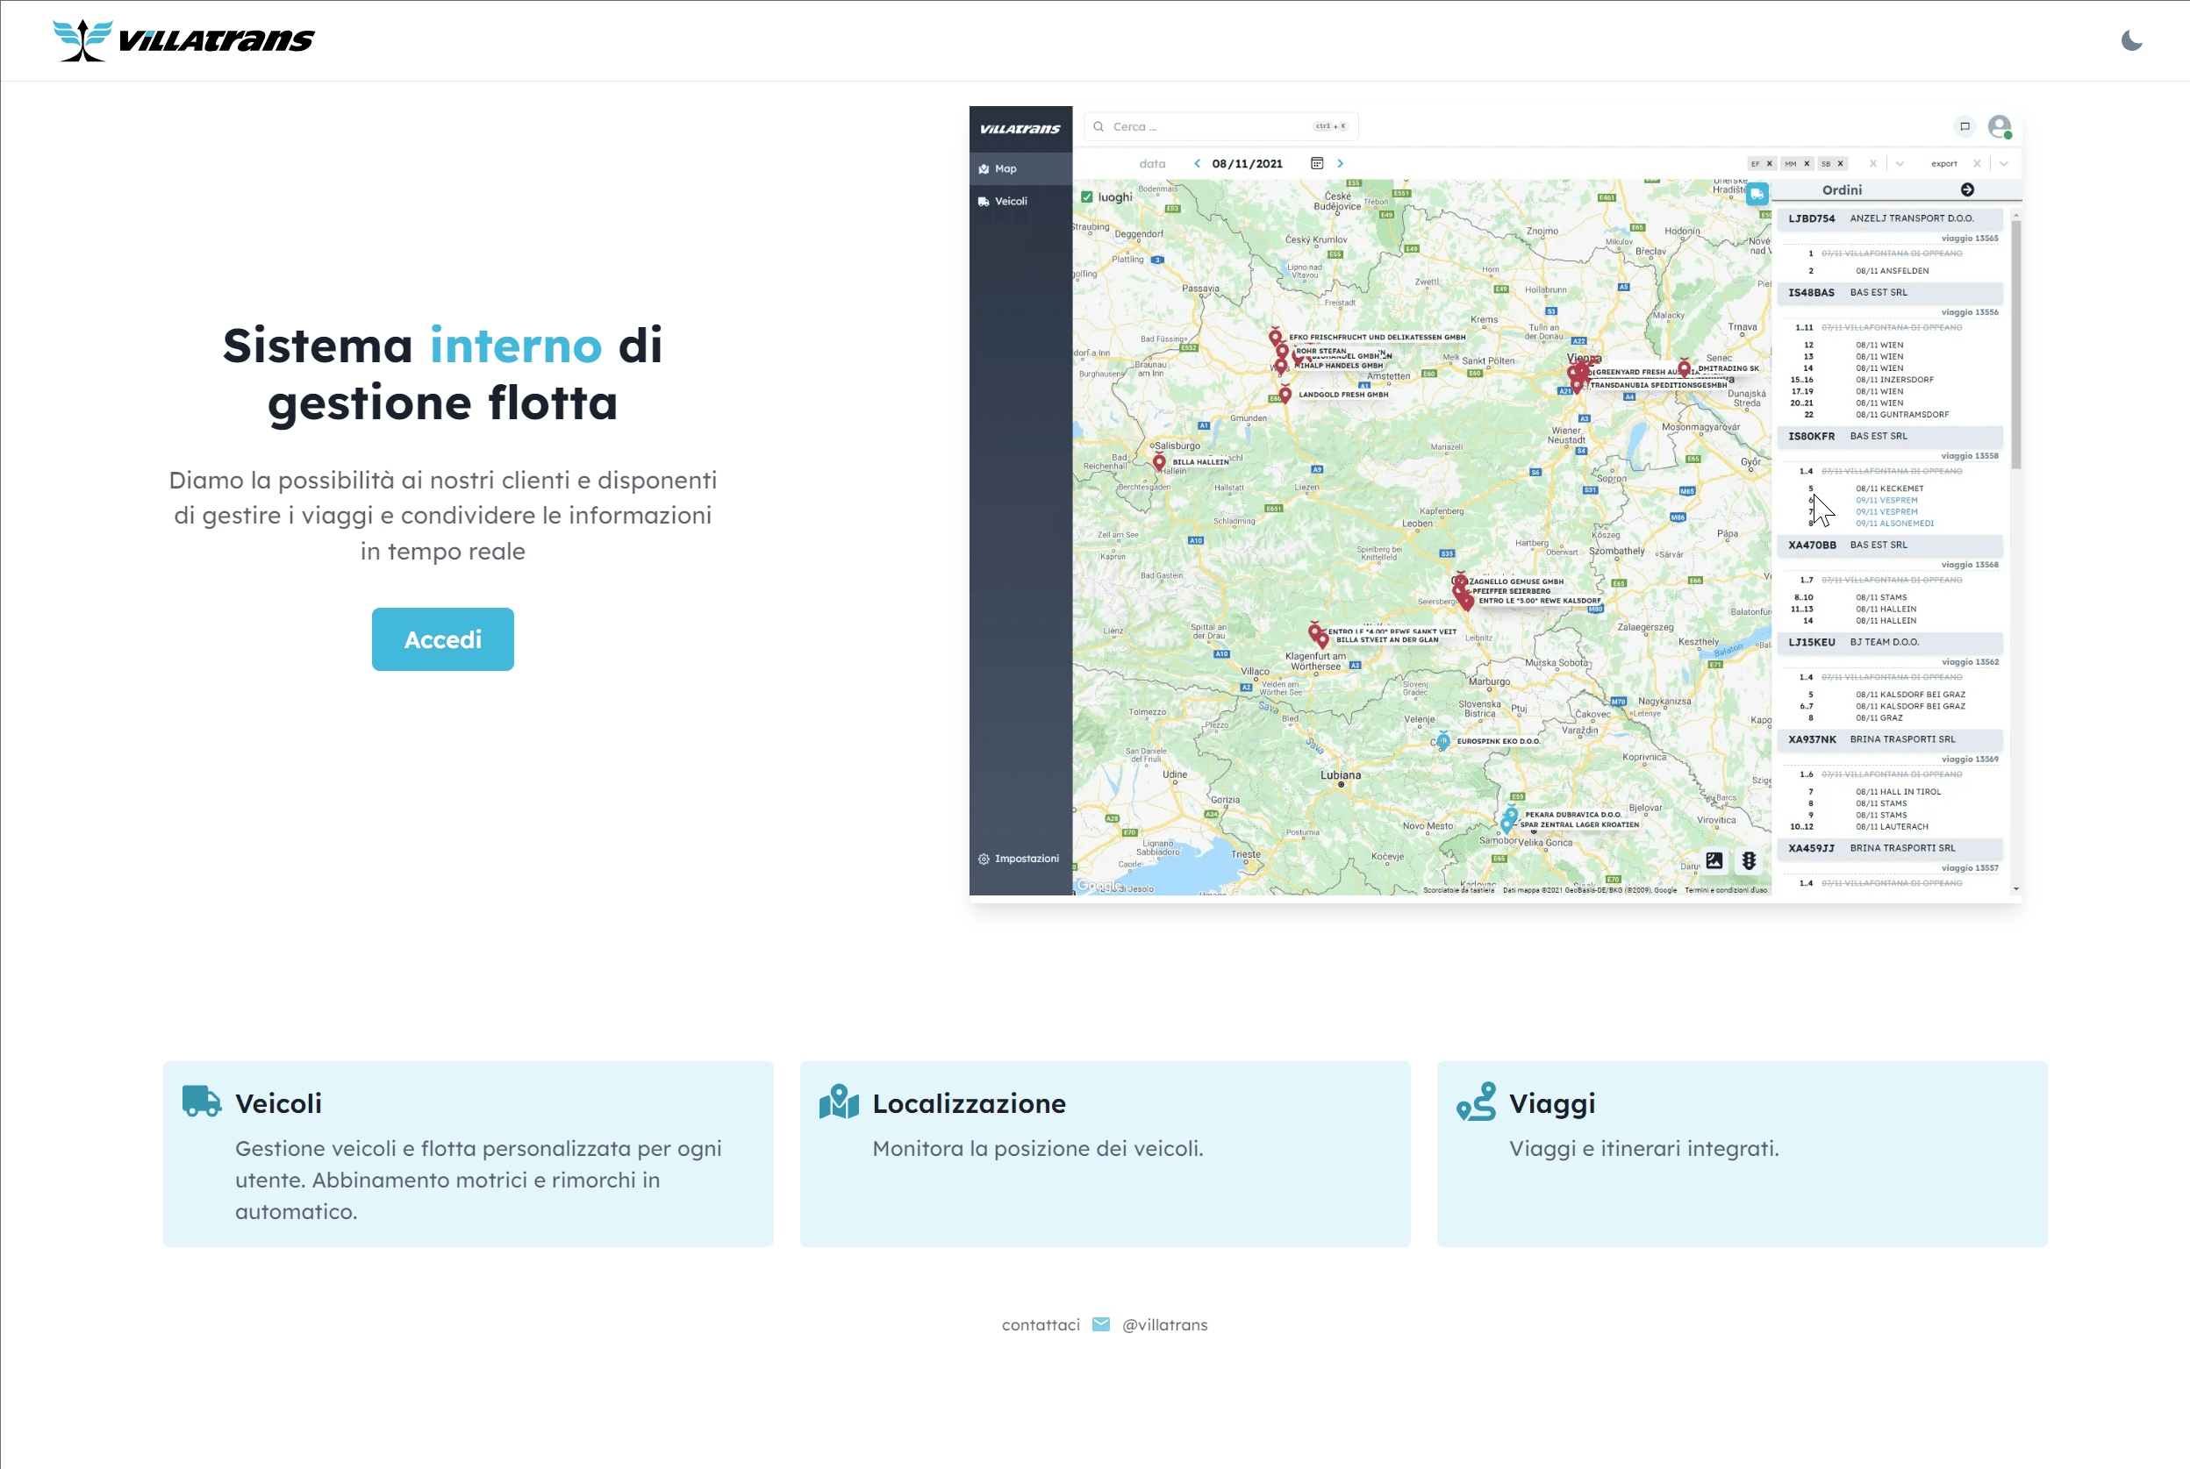Open the chat messages icon in the top bar
The image size is (2190, 1469).
pos(1965,126)
